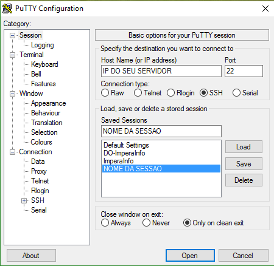This screenshot has height=266, width=274.
Task: Open the Bell settings category
Action: 36,74
